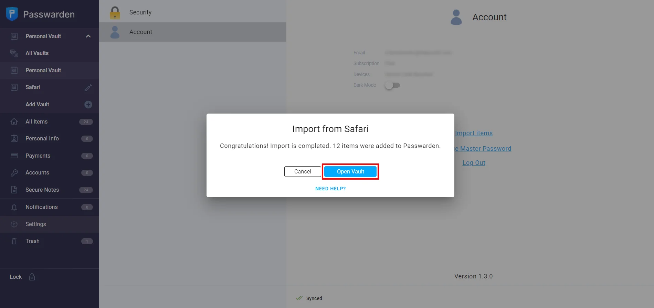Click the Payments card icon
The width and height of the screenshot is (654, 308).
[14, 156]
